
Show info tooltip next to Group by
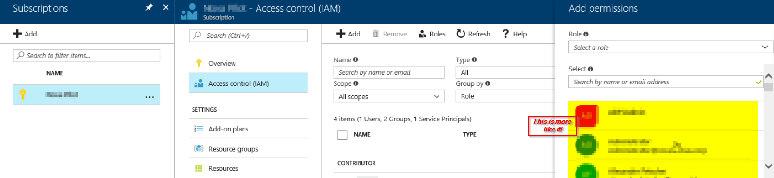coord(488,83)
